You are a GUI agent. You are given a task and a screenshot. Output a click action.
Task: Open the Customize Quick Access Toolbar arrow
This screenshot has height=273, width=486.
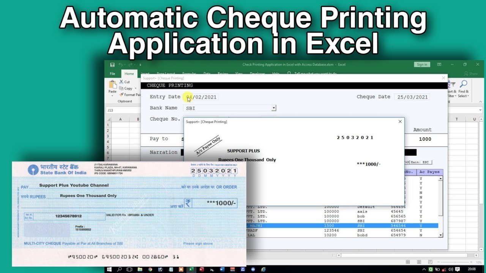(x=140, y=65)
